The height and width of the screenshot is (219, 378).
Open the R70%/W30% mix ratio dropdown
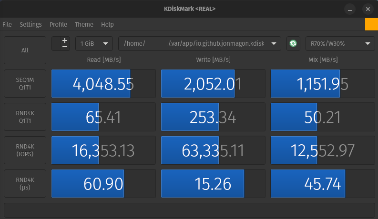[x=340, y=43]
